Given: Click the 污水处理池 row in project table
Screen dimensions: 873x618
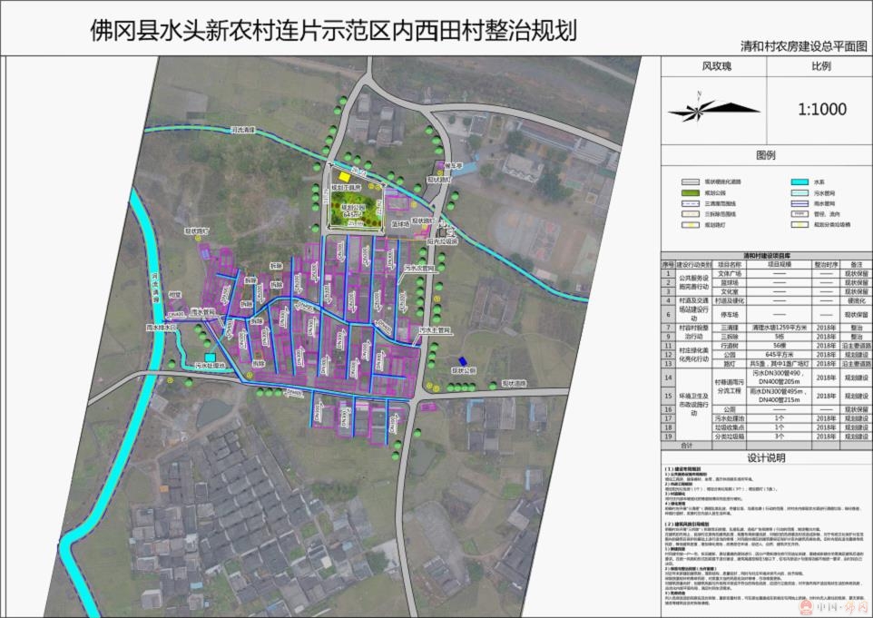Looking at the screenshot, I should coord(731,419).
